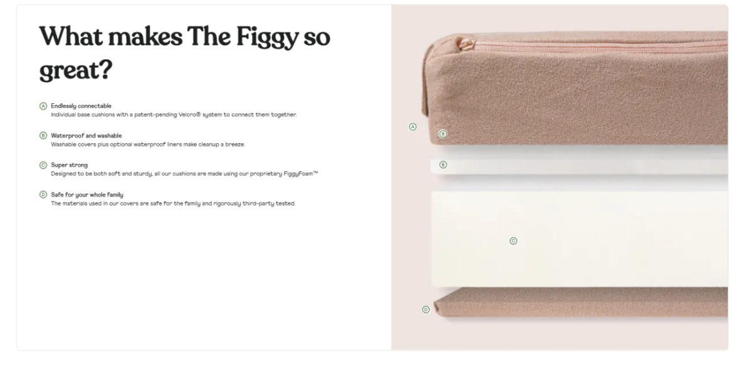The image size is (747, 369).
Task: Click the A hotspot left of the cushion image
Action: click(x=412, y=127)
